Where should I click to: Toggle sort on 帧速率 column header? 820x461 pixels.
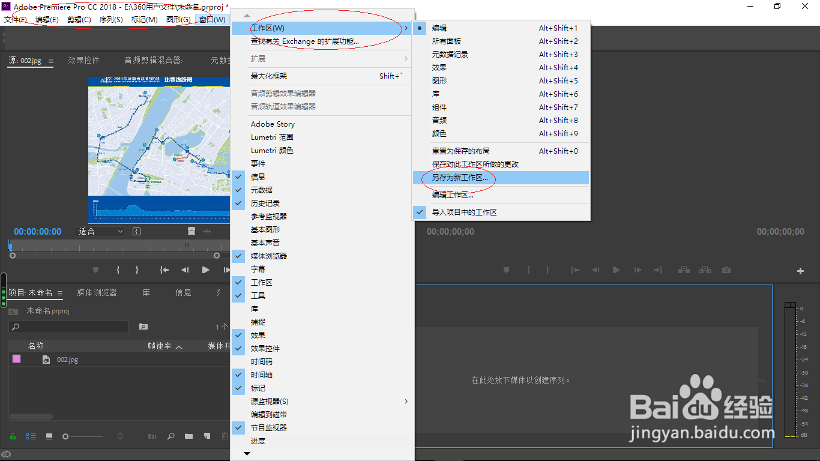coord(165,346)
